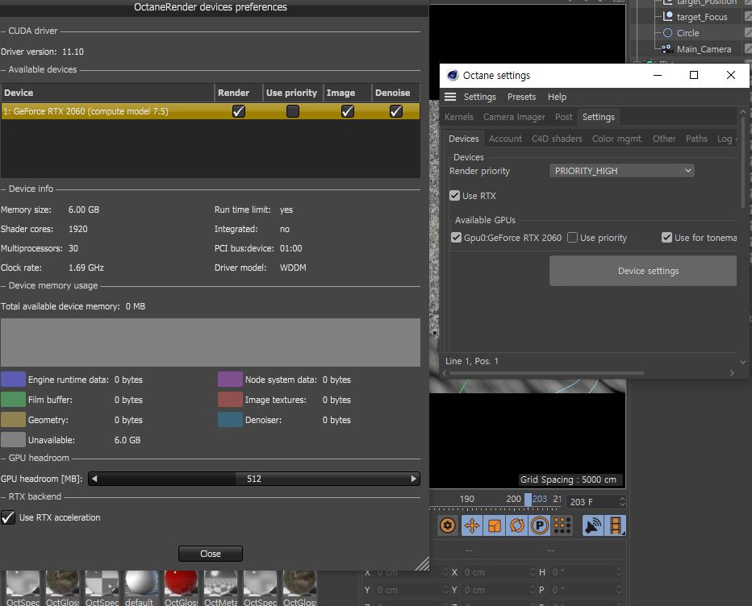752x606 pixels.
Task: Toggle the rotation keyframe icon
Action: coord(517,525)
